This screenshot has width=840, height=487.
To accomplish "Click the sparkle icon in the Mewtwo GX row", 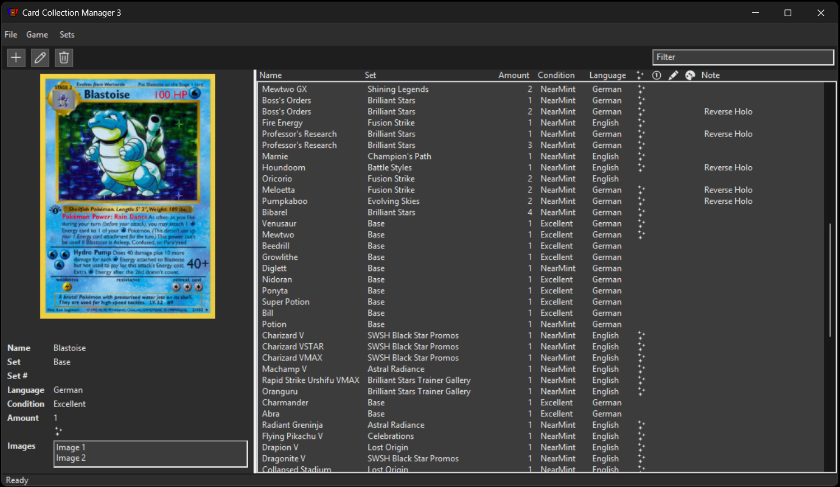I will coord(641,89).
